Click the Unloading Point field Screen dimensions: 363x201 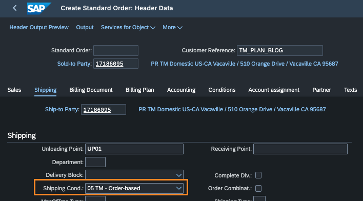click(134, 149)
